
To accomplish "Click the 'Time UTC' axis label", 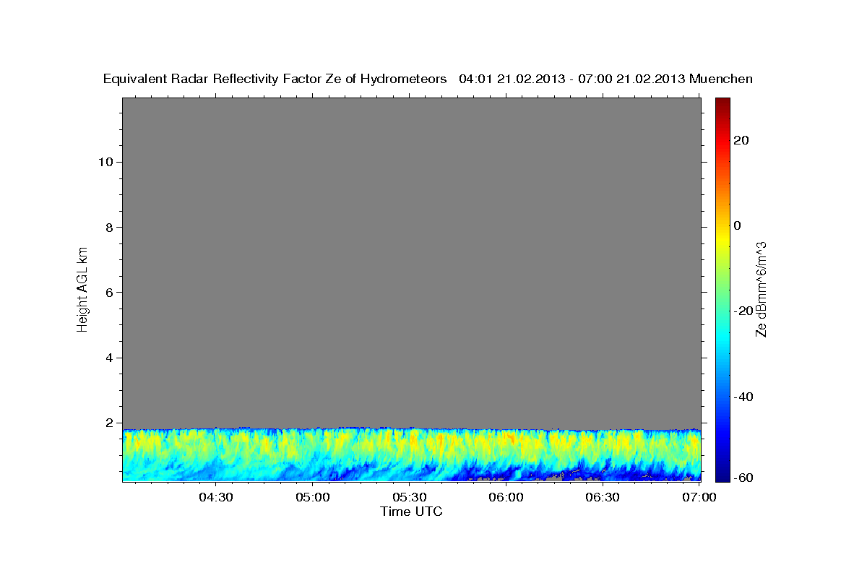I will pos(411,512).
